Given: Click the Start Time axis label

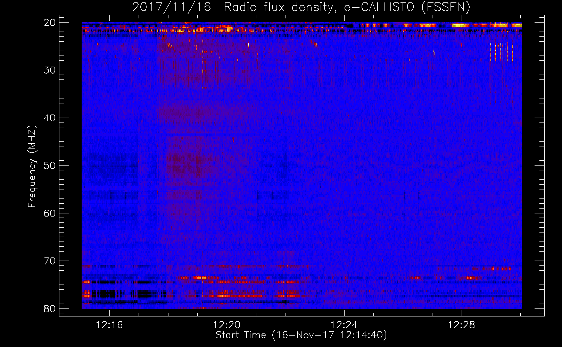Looking at the screenshot, I should (x=301, y=335).
